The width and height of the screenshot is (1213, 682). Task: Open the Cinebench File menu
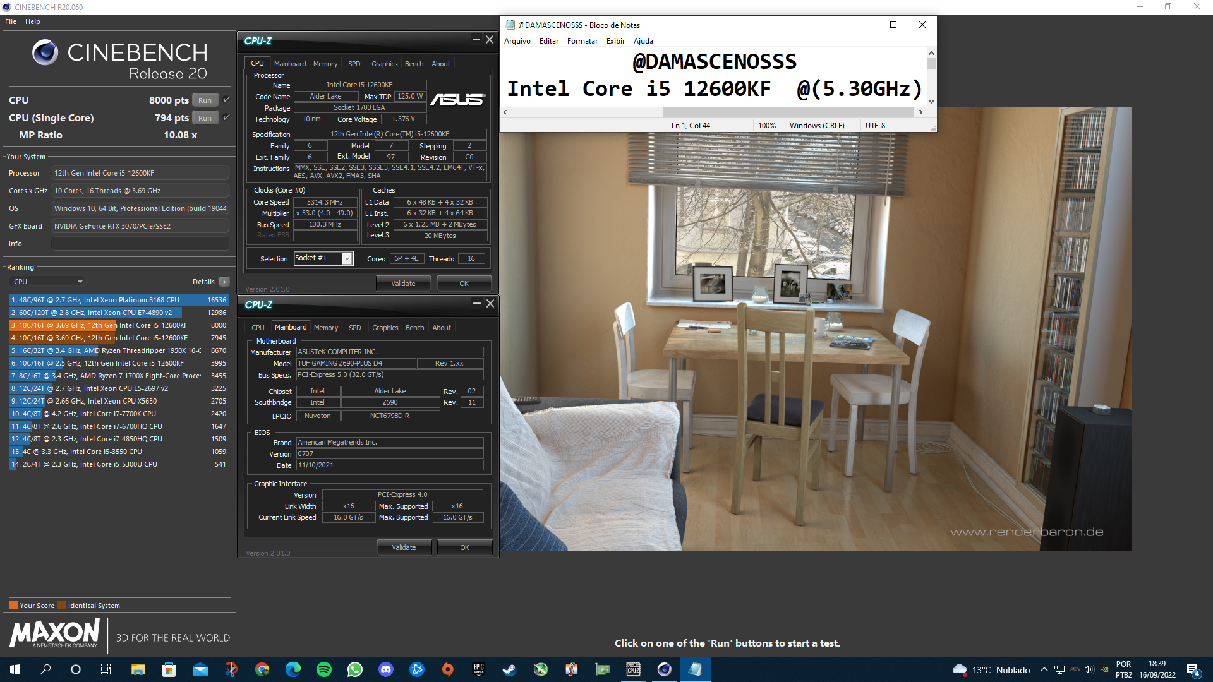11,21
